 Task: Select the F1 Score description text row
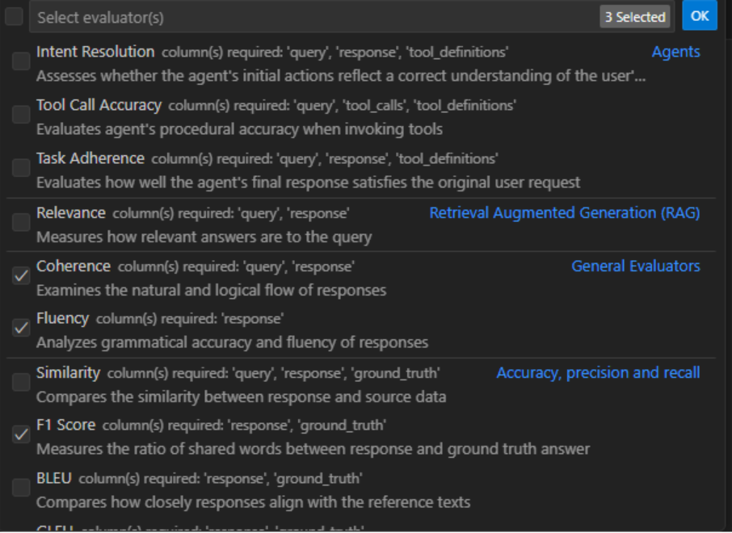[x=313, y=449]
